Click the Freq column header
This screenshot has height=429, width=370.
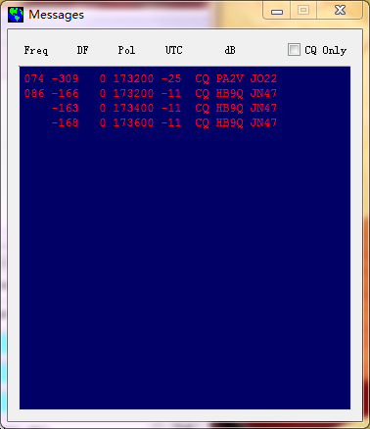pyautogui.click(x=36, y=50)
